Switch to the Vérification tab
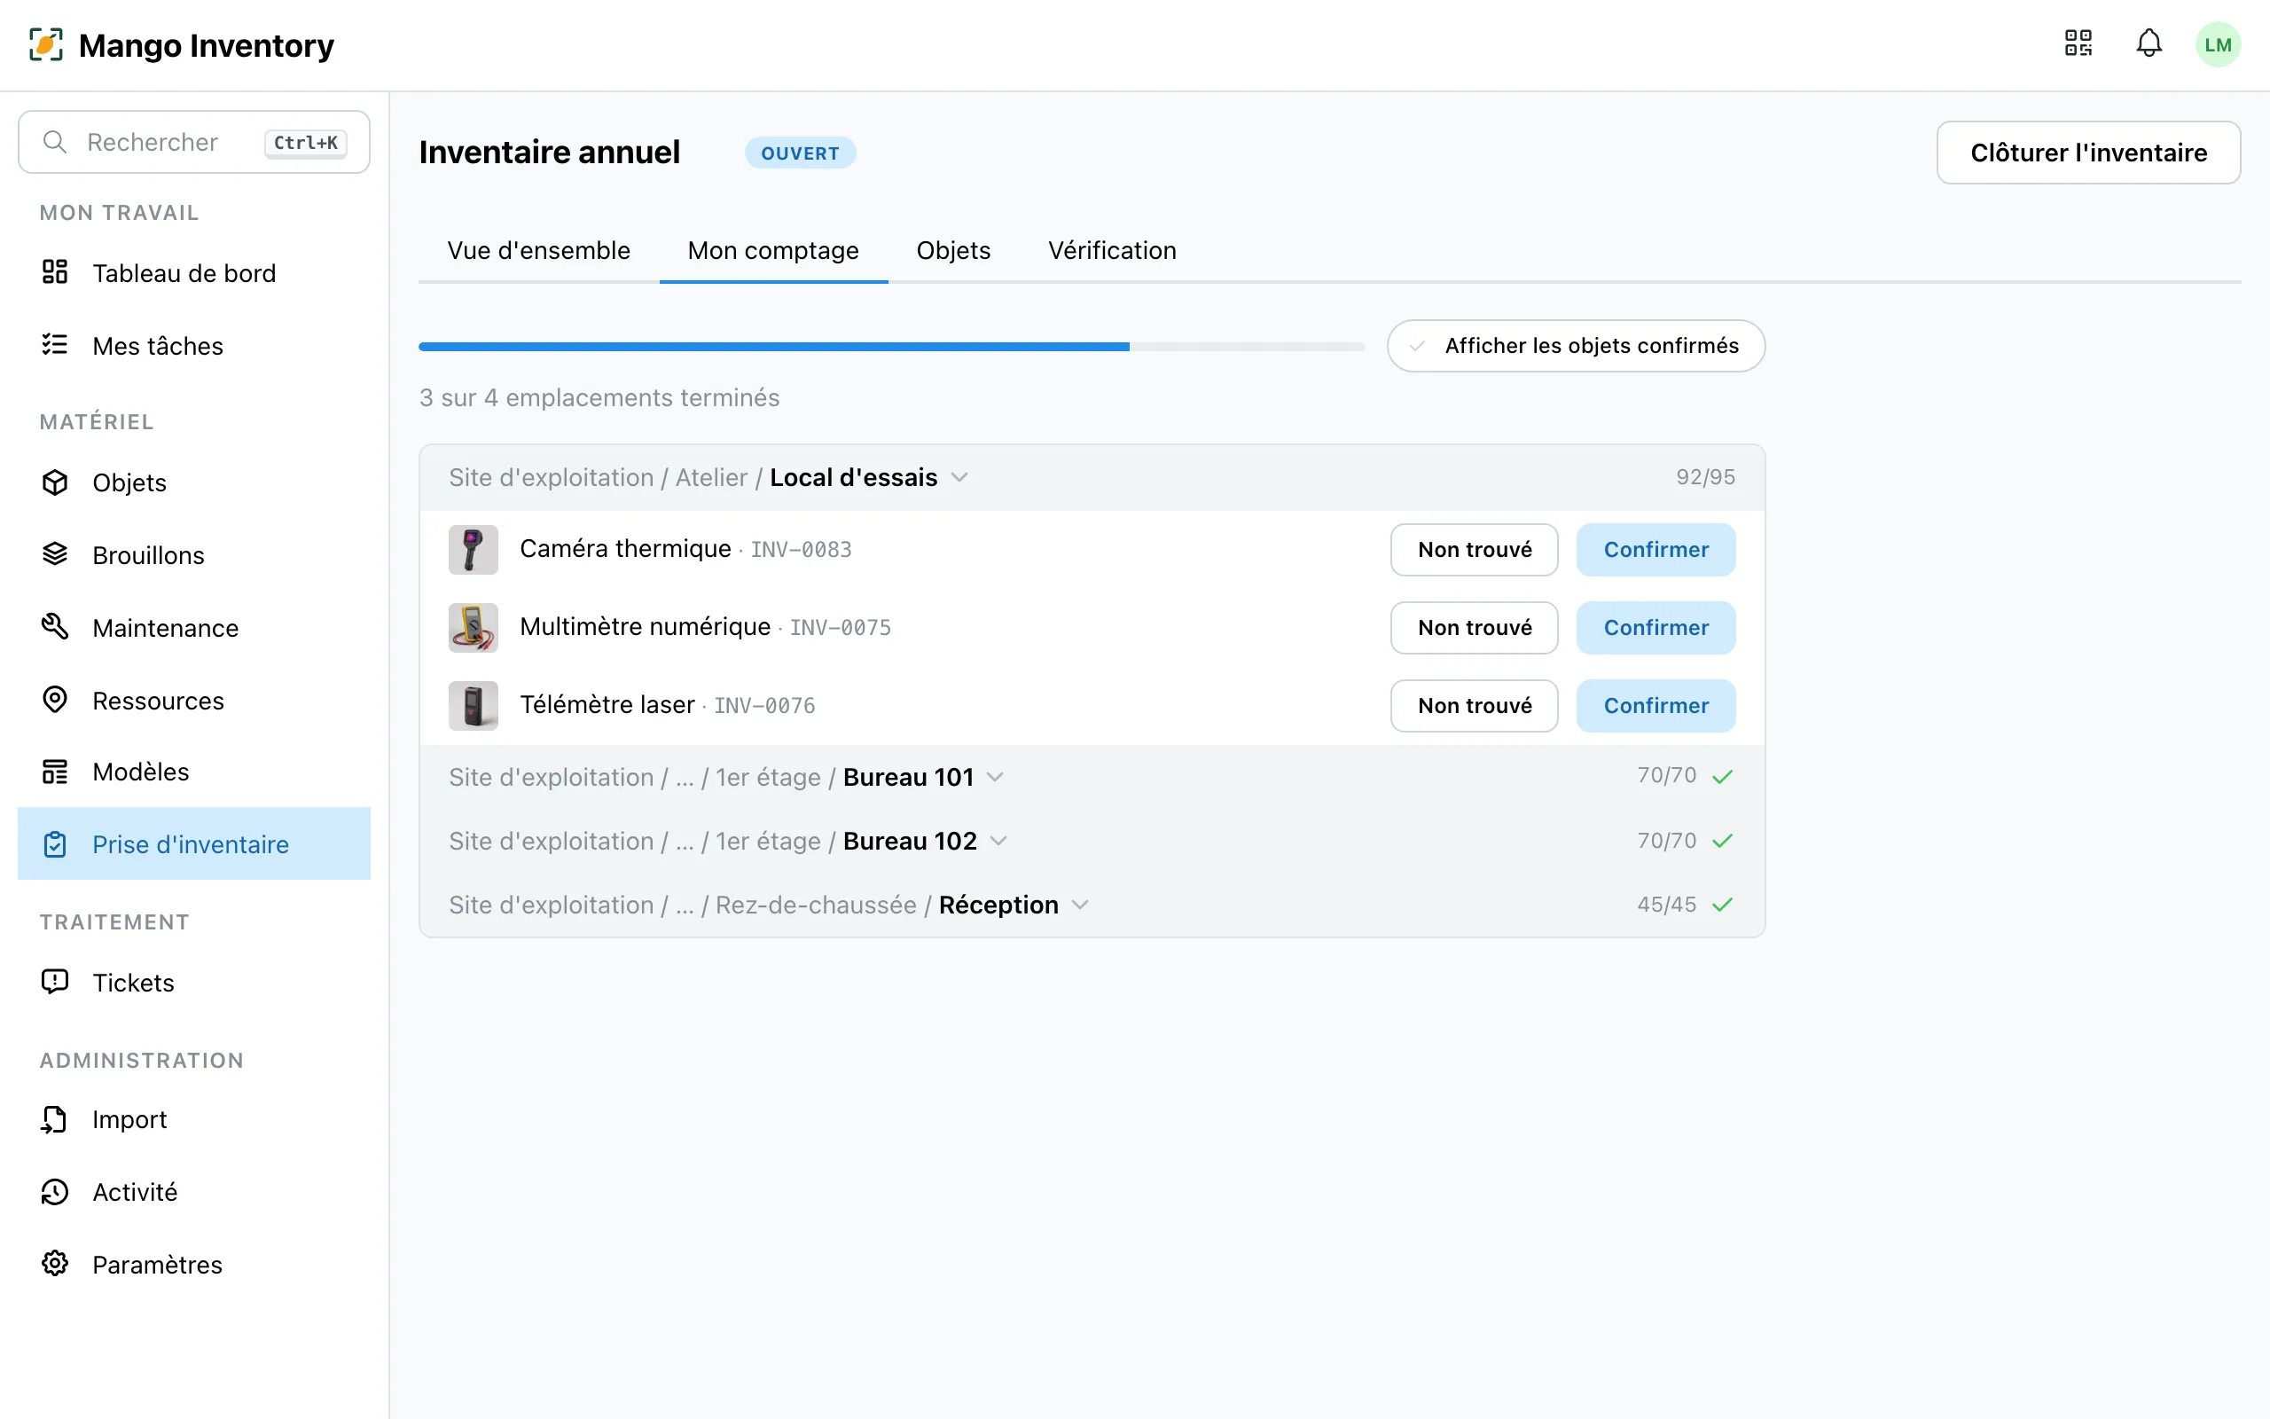Screen dimensions: 2270x1419 click(1112, 251)
